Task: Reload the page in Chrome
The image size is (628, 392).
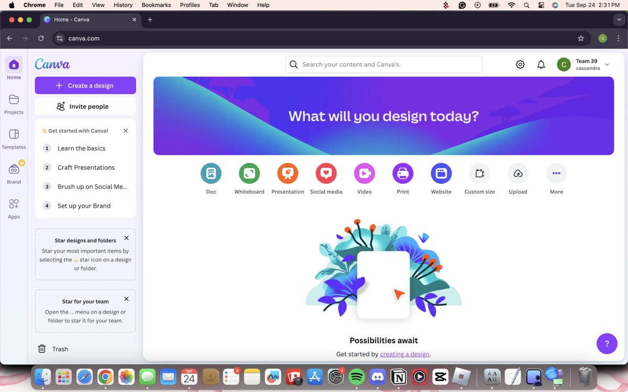Action: click(x=41, y=38)
